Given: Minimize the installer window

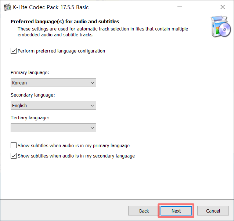Looking at the screenshot, I should coord(180,7).
